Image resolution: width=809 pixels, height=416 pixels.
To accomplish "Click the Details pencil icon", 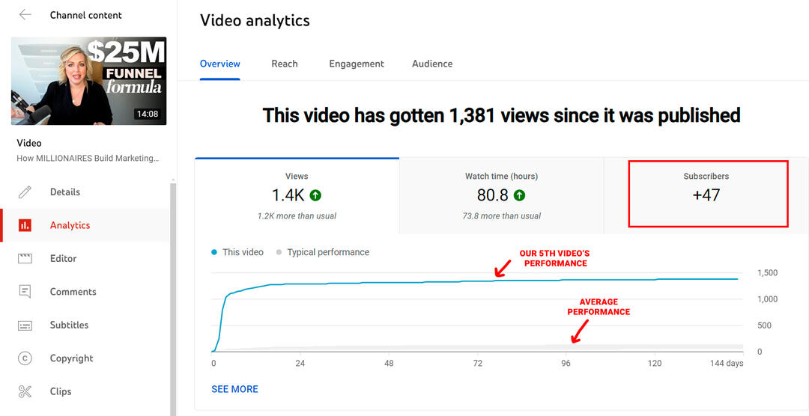I will [x=25, y=192].
